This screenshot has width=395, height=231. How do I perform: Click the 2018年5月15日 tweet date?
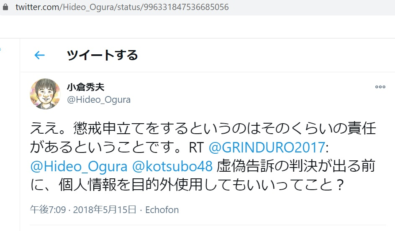[105, 210]
